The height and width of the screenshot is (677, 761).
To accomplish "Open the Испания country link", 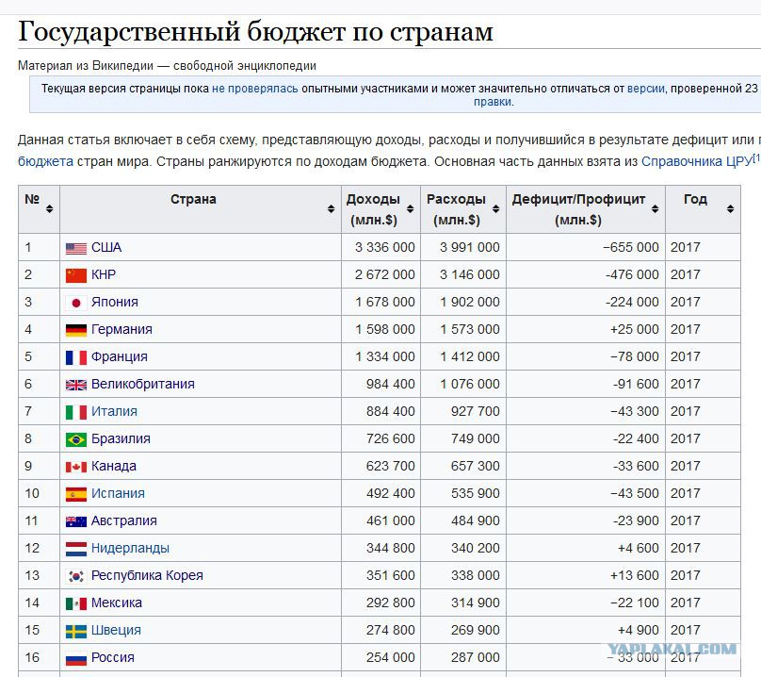I will [x=118, y=493].
